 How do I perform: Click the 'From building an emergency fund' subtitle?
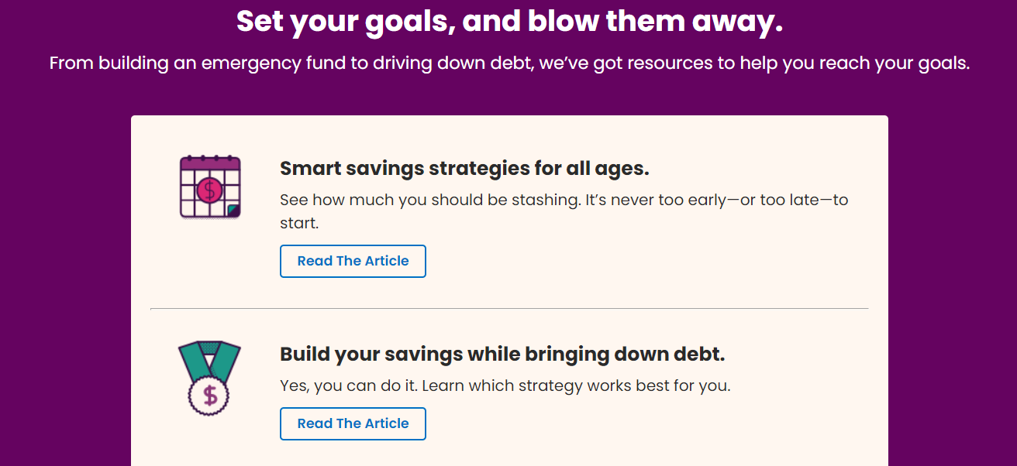tap(509, 63)
